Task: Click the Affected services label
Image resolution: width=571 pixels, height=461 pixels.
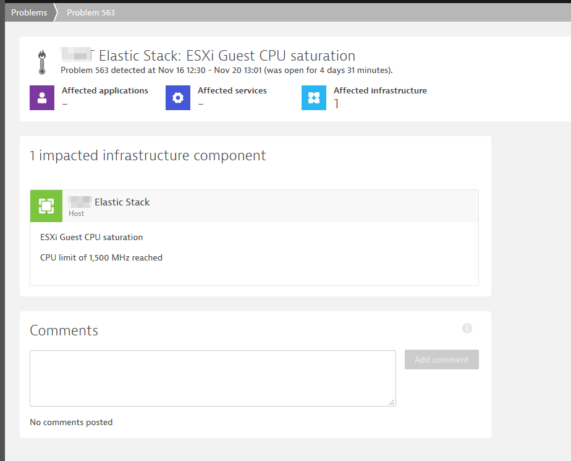Action: coord(232,91)
